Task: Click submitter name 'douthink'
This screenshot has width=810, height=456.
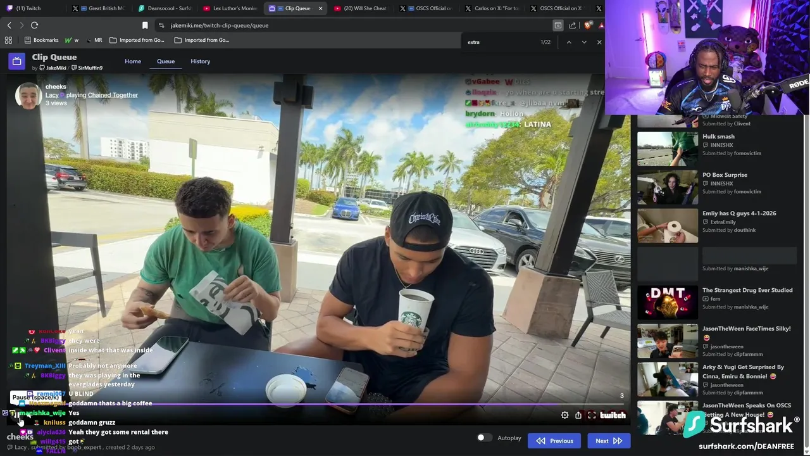Action: click(x=745, y=230)
